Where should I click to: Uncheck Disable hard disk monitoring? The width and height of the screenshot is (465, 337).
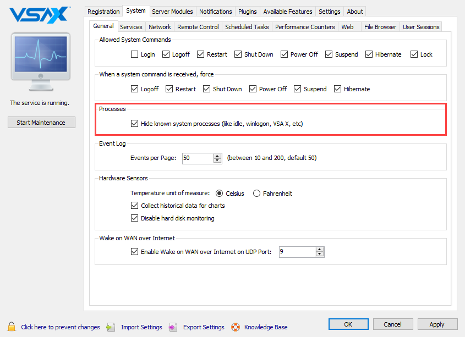point(135,218)
